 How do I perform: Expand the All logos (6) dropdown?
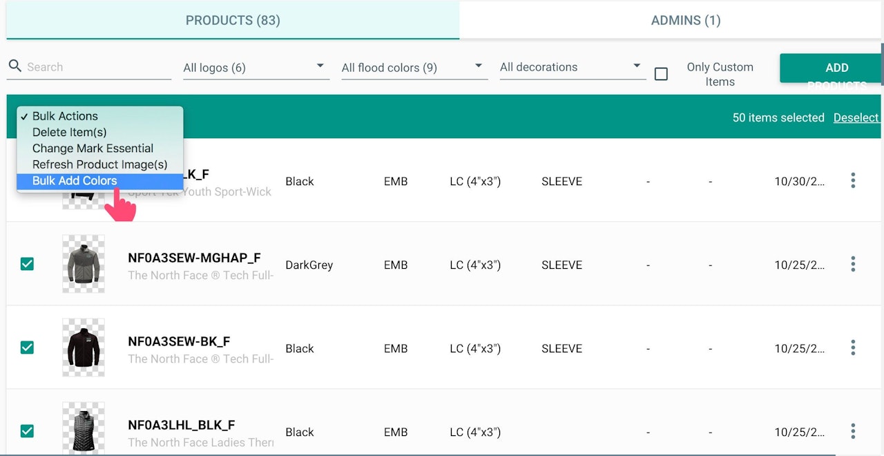click(x=256, y=68)
